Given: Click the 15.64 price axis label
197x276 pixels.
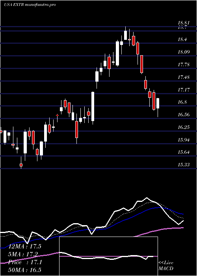Looking at the screenshot, I should tap(184, 152).
